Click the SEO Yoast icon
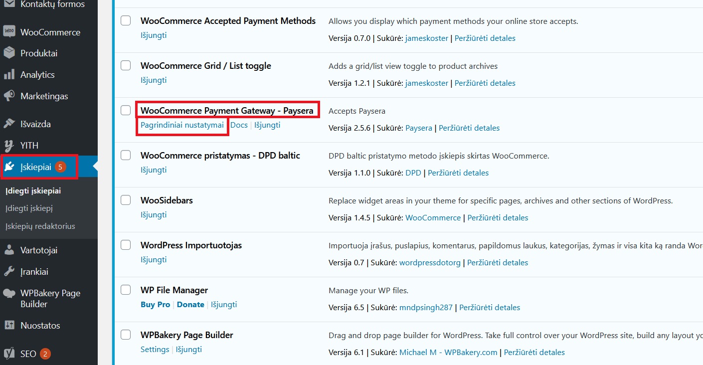The height and width of the screenshot is (365, 703). (9, 354)
